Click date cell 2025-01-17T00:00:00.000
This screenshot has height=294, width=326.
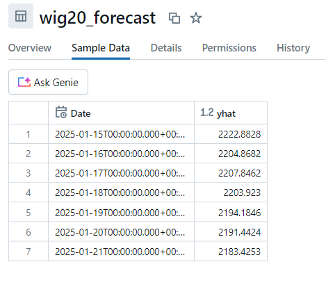[x=121, y=173]
